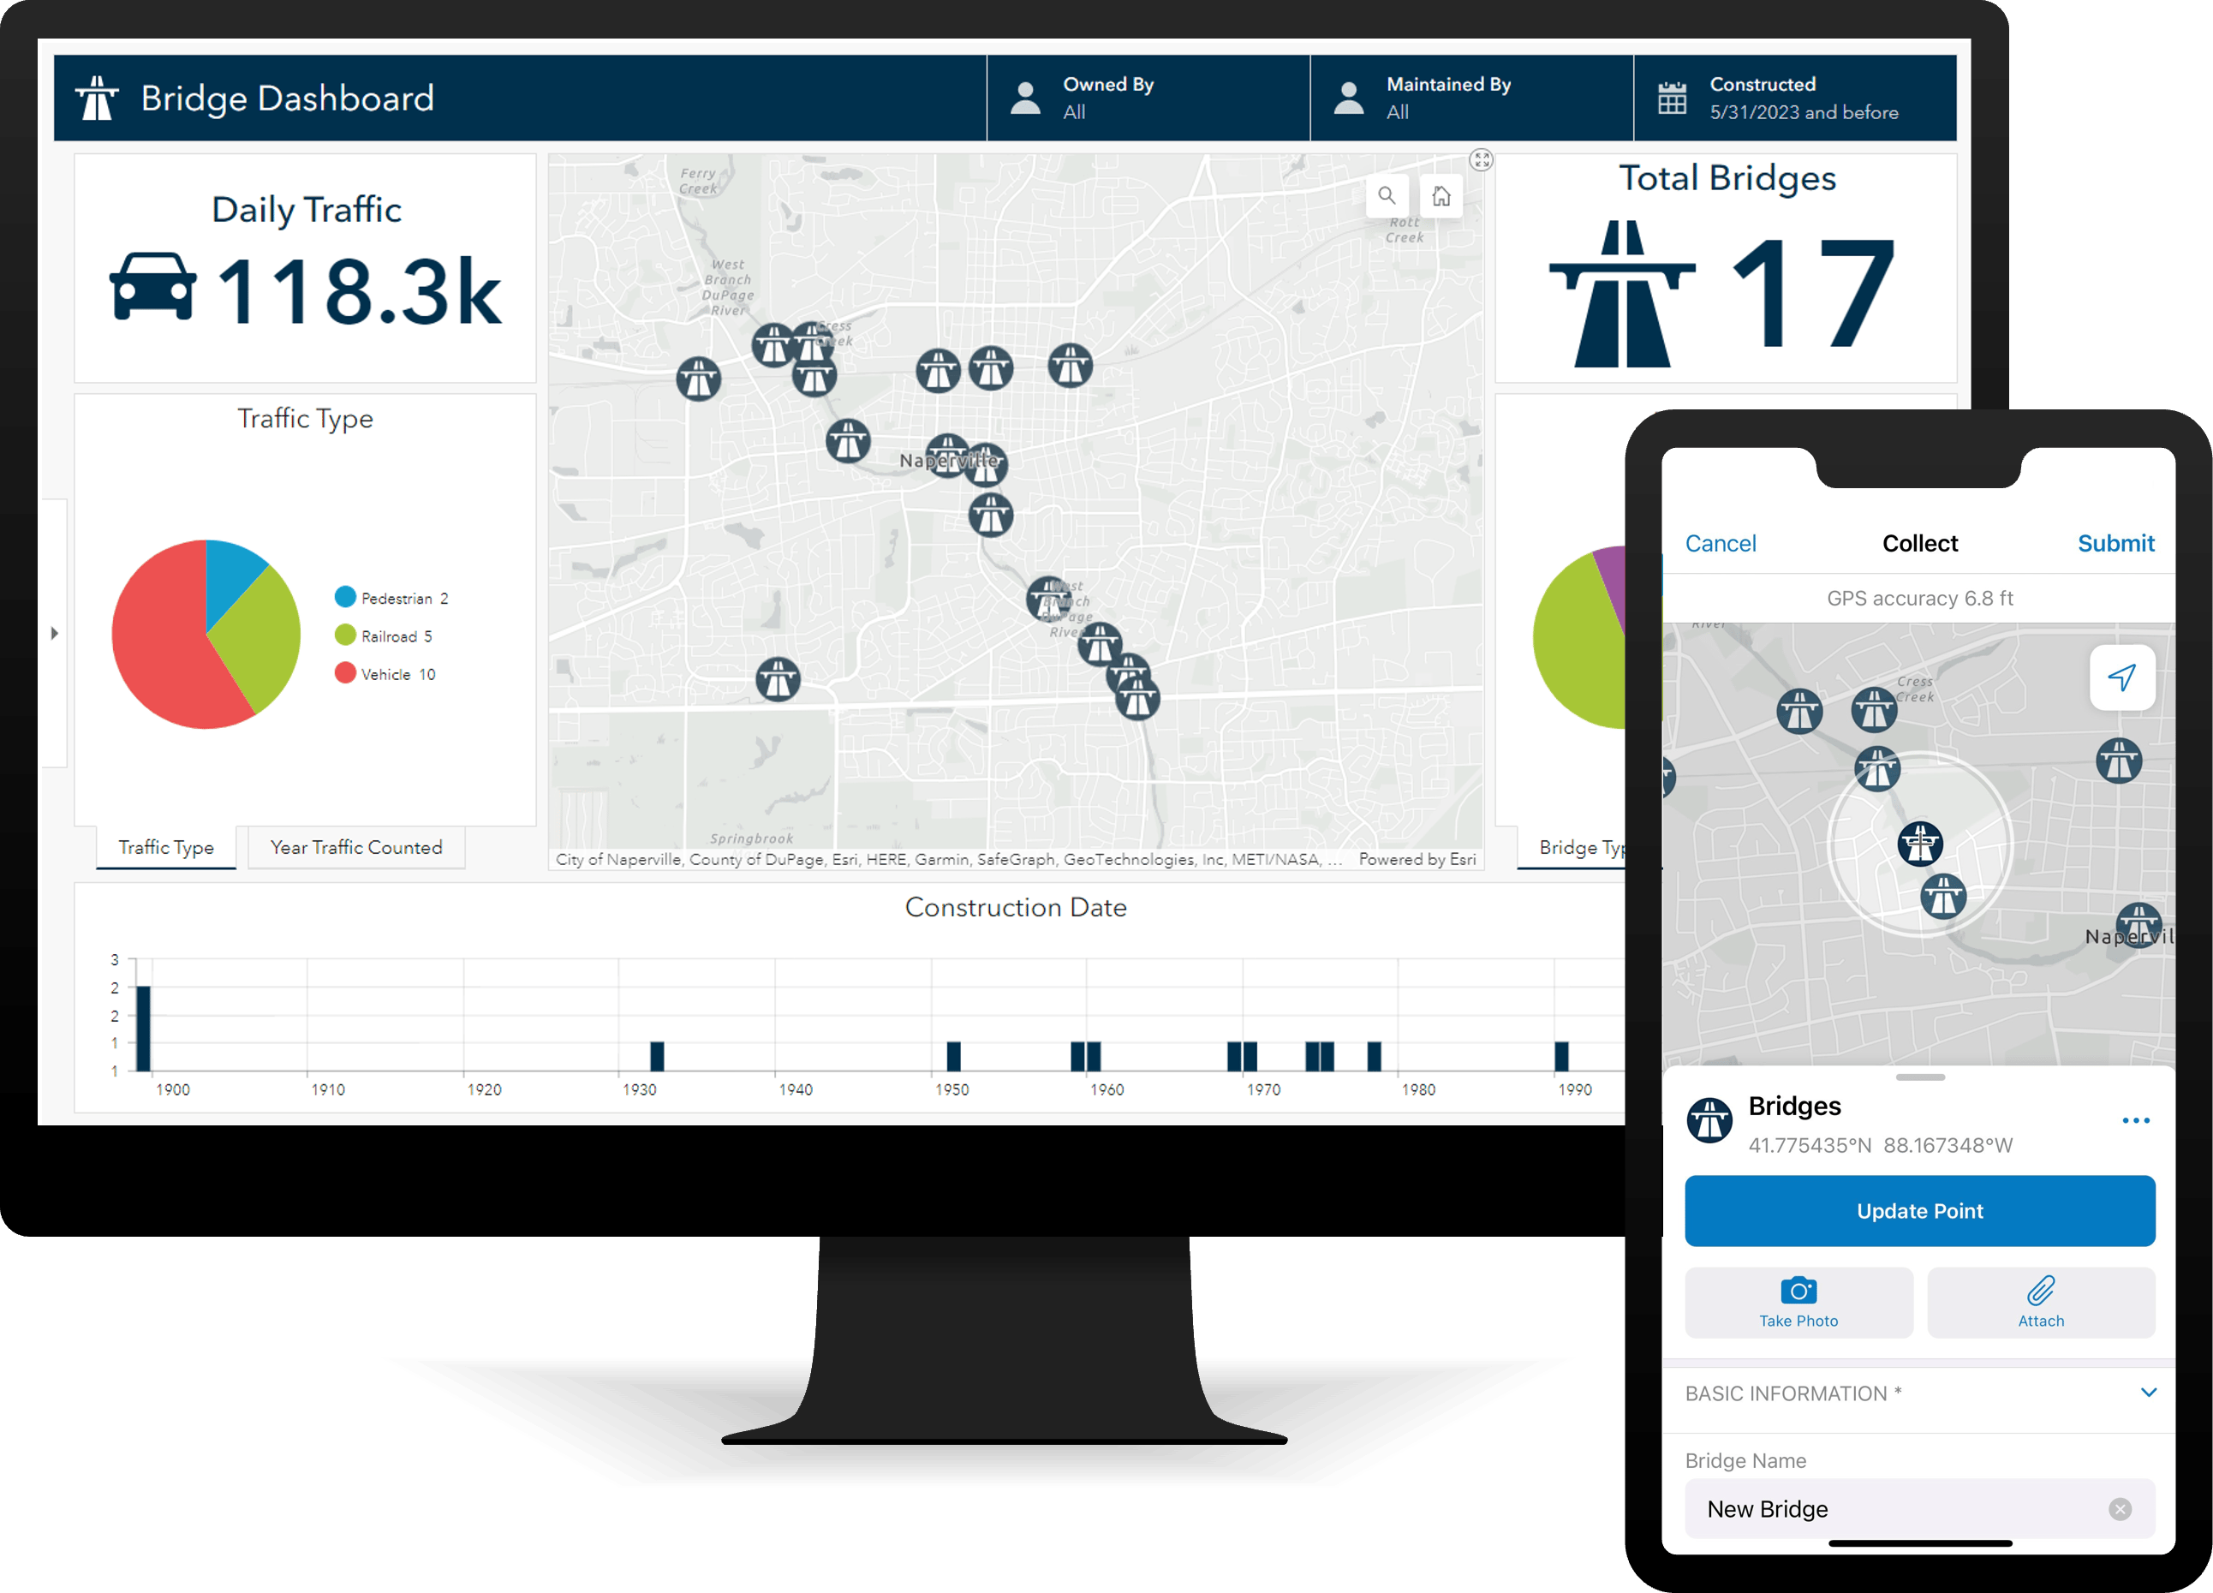
Task: Expand the map with fullscreen icon
Action: tap(1482, 160)
